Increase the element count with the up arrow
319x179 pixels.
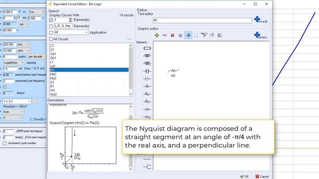[70, 19]
